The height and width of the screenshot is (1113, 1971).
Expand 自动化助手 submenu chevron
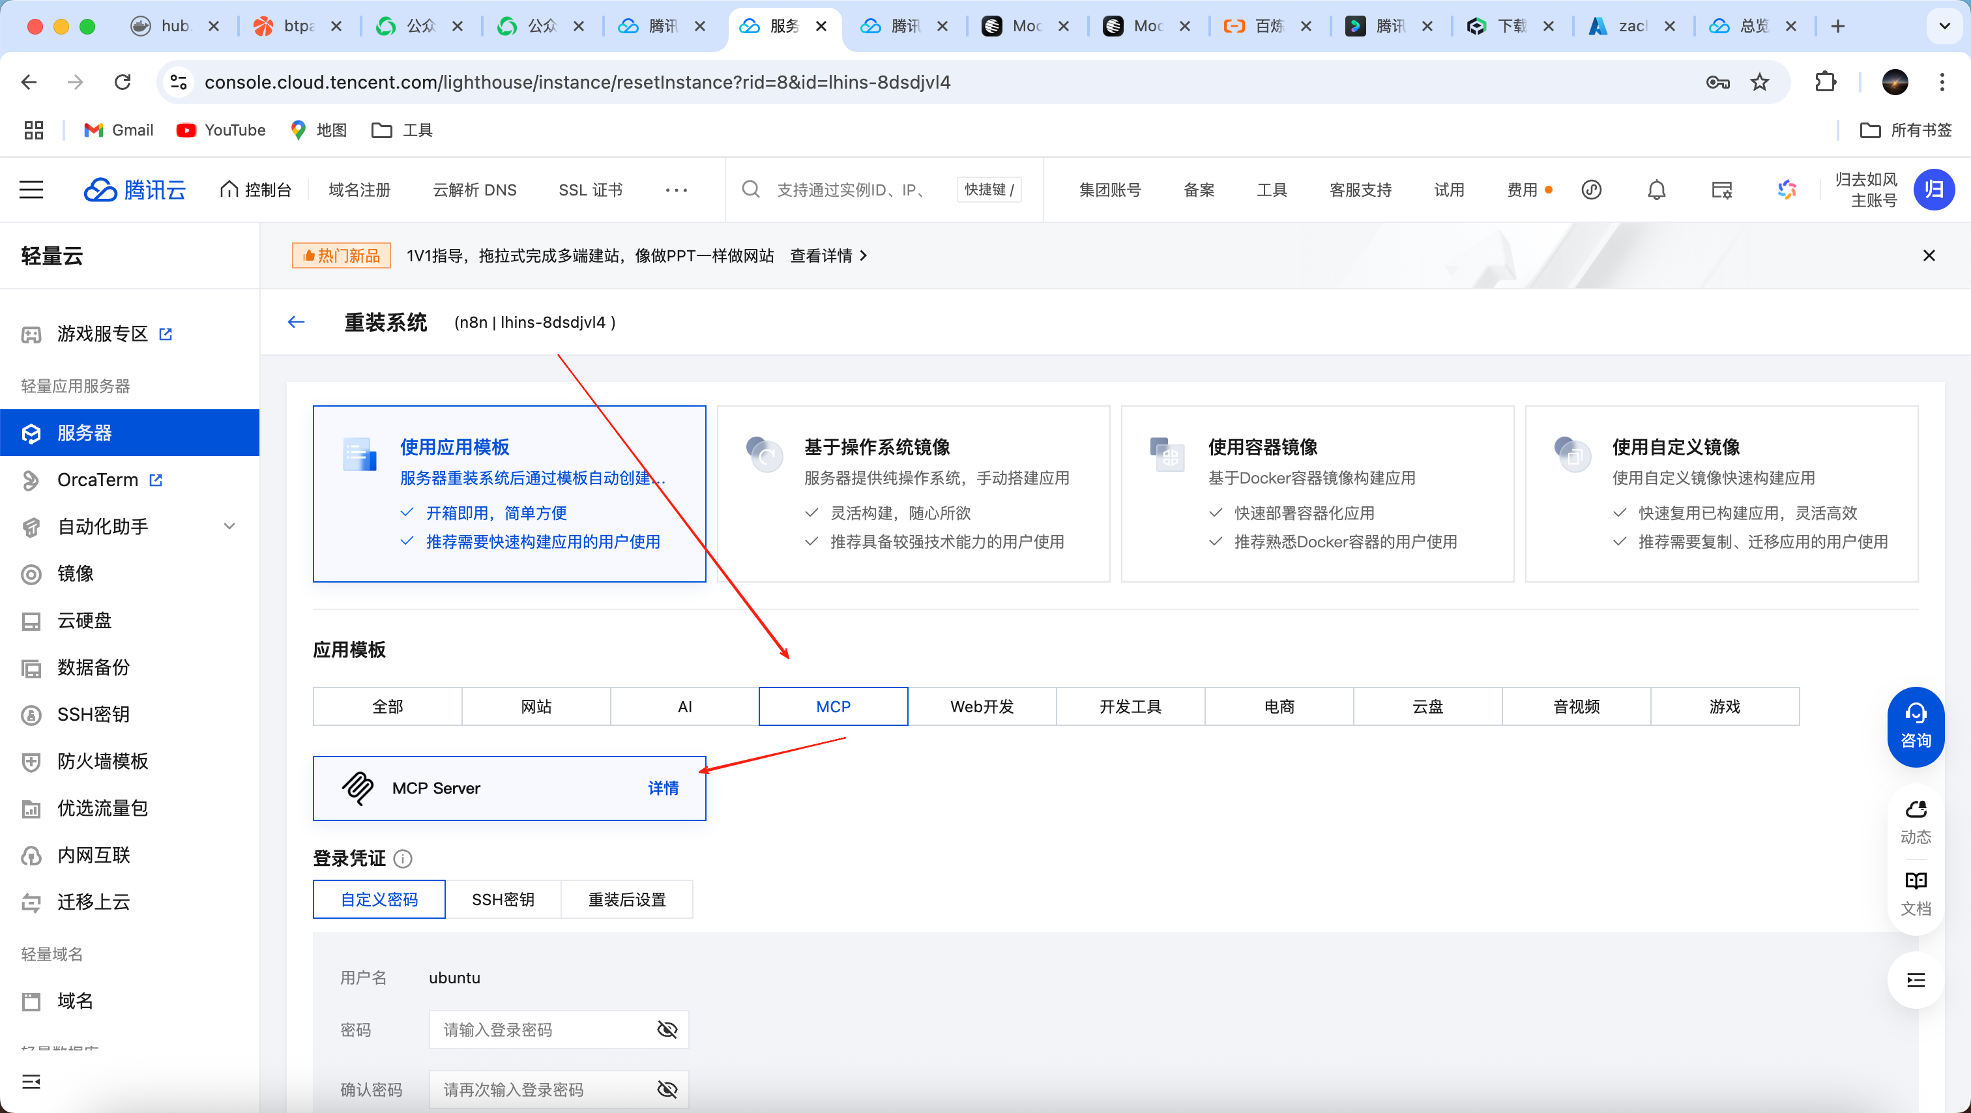point(229,527)
